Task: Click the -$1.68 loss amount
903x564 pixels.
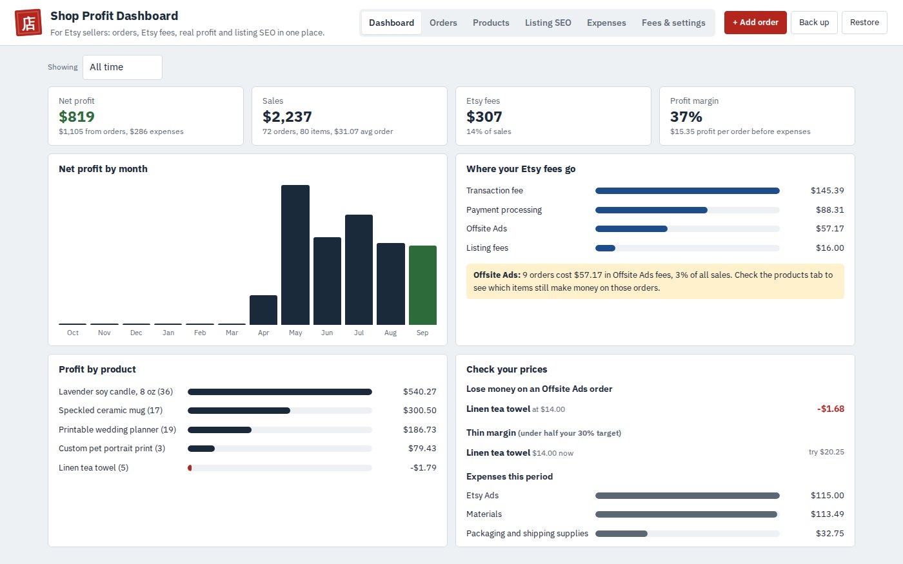Action: 831,409
